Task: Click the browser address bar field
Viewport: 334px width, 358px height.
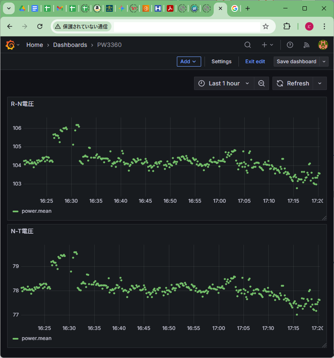Action: tap(186, 26)
